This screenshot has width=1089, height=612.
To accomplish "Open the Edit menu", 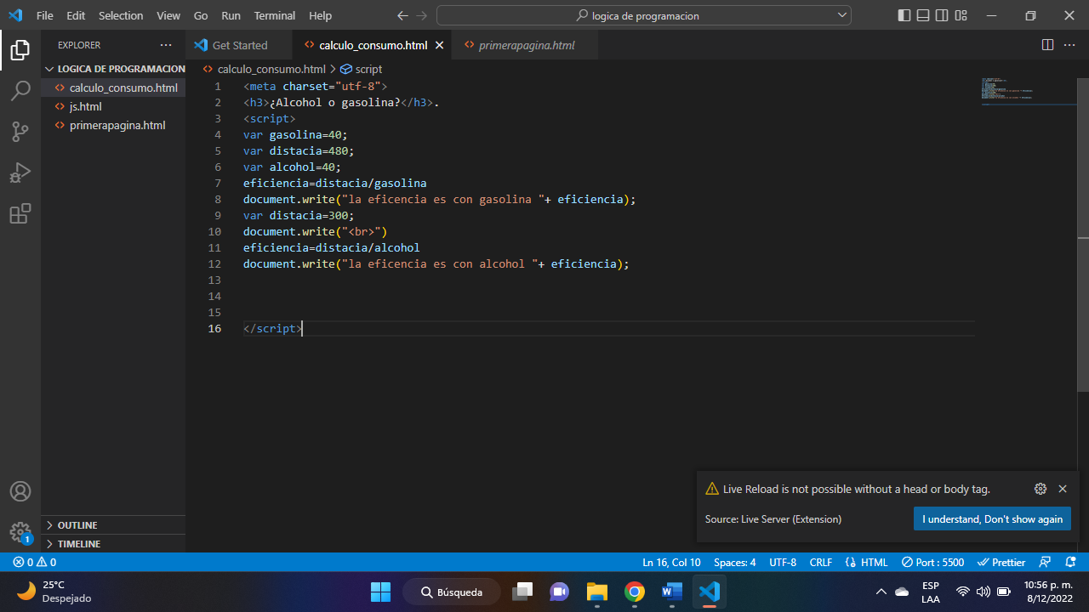I will pyautogui.click(x=76, y=15).
